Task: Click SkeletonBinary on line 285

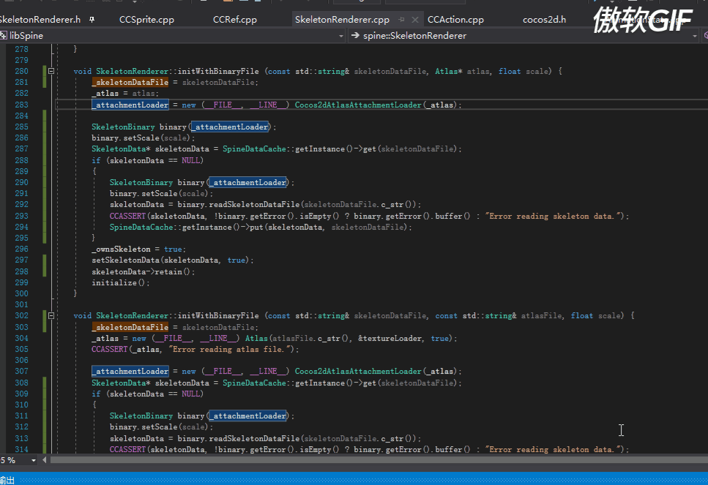Action: [123, 127]
